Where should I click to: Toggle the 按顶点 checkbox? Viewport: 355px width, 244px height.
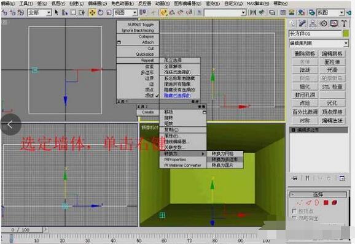pyautogui.click(x=294, y=211)
